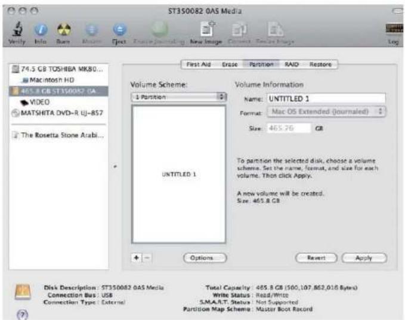Select the MATSHITA DVD-R UJ-857 drive
The width and height of the screenshot is (405, 320).
point(58,113)
